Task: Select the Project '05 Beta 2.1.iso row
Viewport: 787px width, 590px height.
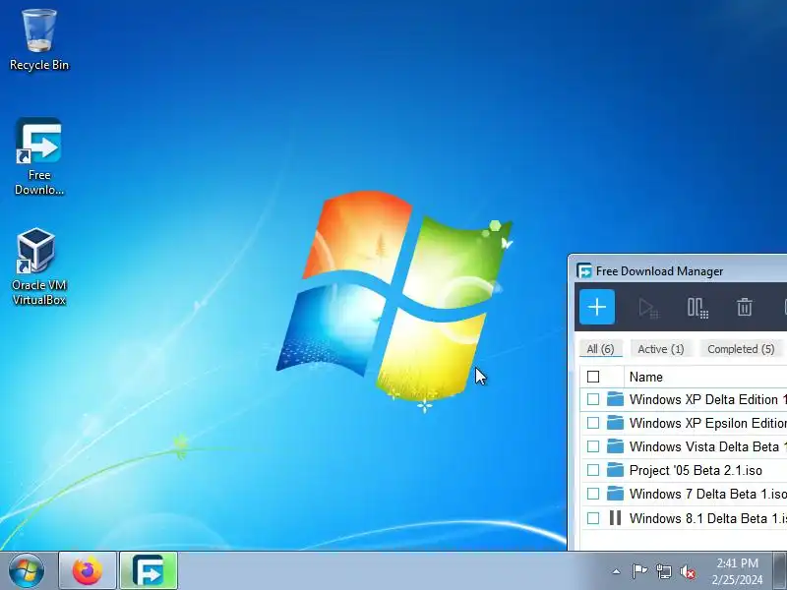Action: [684, 470]
